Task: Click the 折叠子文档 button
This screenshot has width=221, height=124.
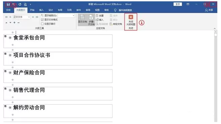Action: pos(91,20)
